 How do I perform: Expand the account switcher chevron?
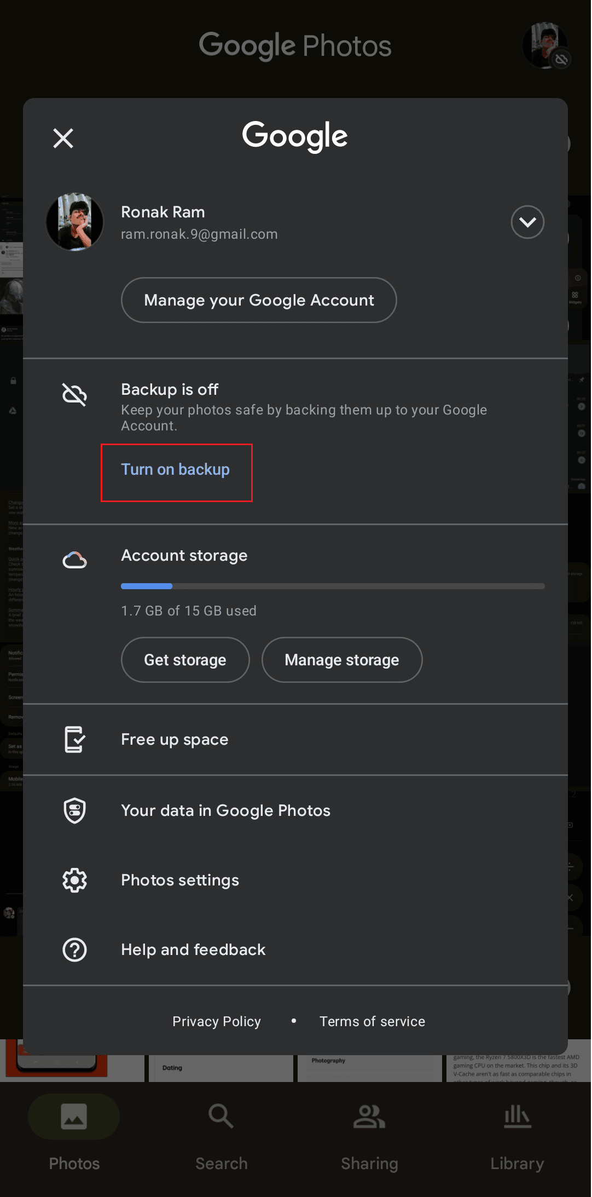527,222
